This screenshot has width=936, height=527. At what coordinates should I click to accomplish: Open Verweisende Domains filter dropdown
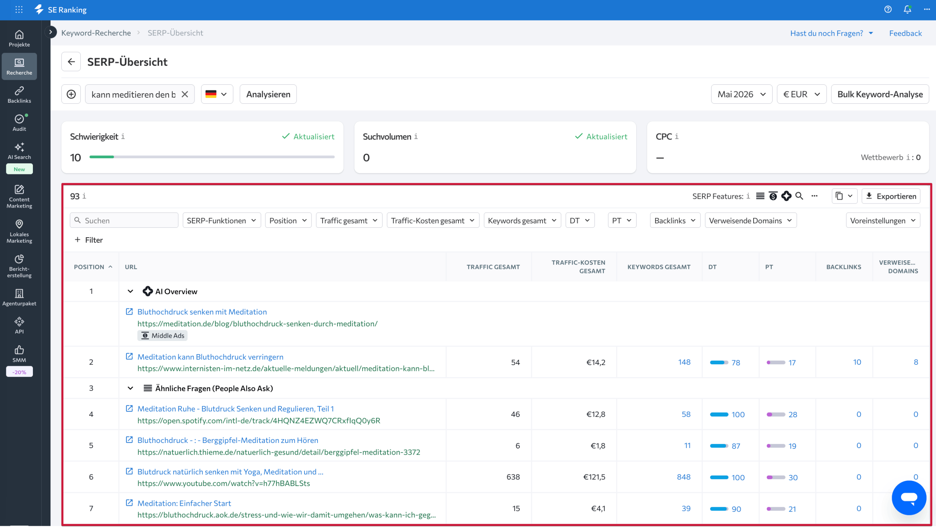coord(751,220)
